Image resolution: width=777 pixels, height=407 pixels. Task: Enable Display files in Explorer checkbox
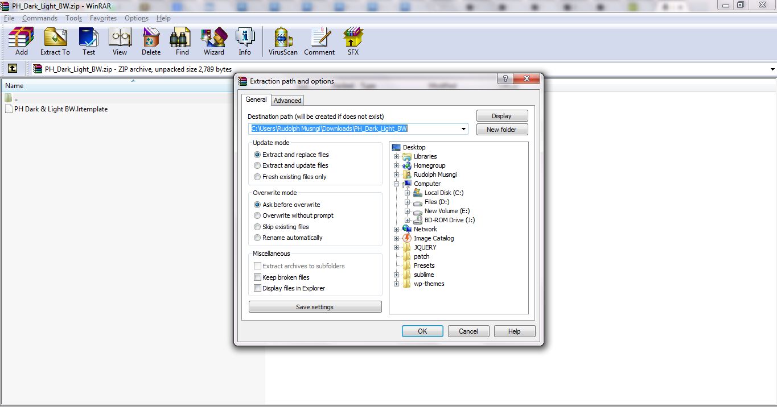point(257,288)
